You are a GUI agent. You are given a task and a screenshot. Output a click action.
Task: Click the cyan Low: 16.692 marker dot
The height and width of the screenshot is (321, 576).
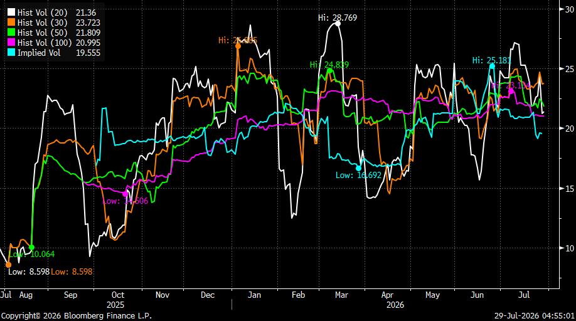358,169
